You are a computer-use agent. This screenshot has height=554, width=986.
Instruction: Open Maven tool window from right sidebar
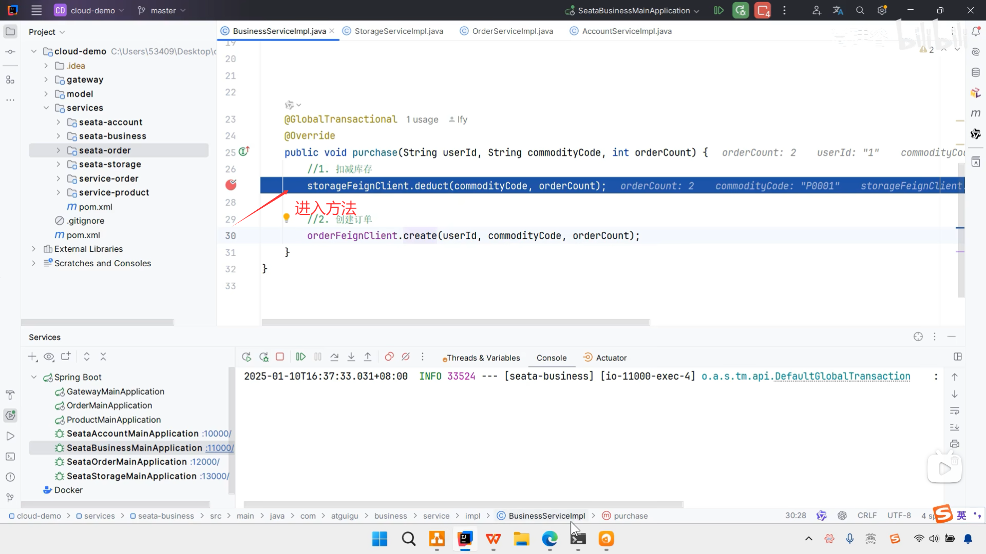975,113
